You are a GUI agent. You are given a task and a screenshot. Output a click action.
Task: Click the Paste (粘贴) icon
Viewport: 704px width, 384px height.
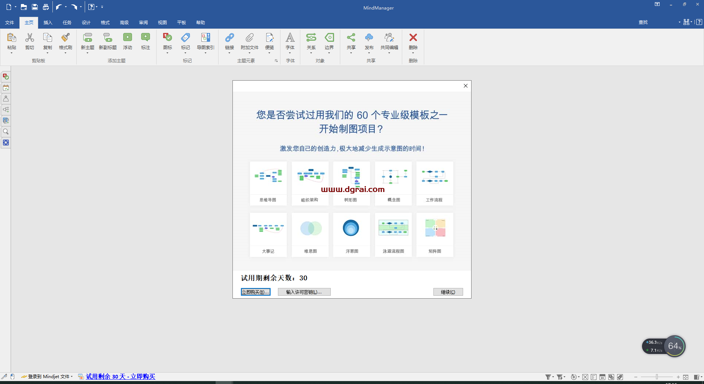point(11,37)
